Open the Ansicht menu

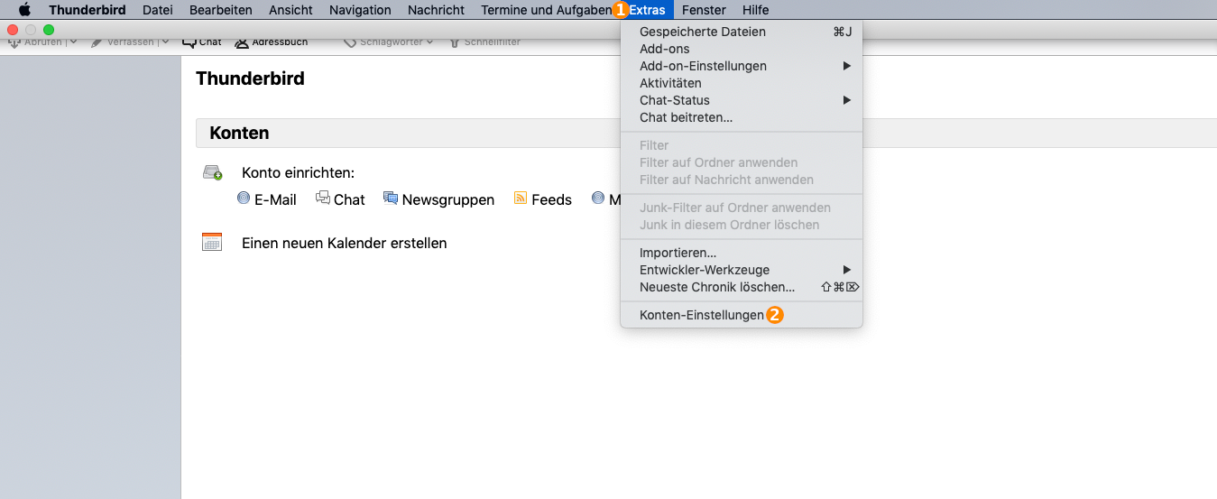click(290, 10)
